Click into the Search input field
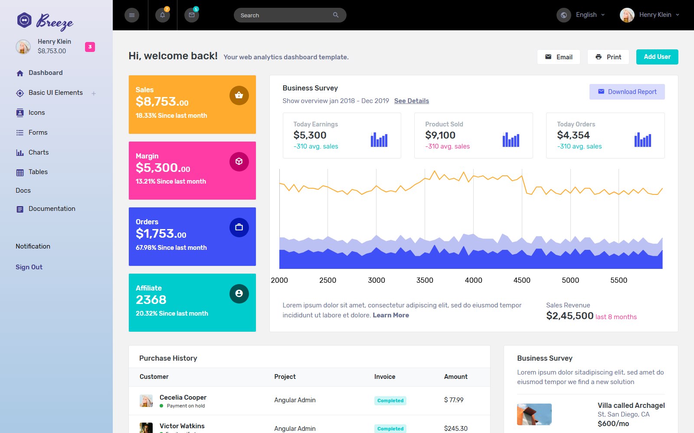 (x=290, y=15)
